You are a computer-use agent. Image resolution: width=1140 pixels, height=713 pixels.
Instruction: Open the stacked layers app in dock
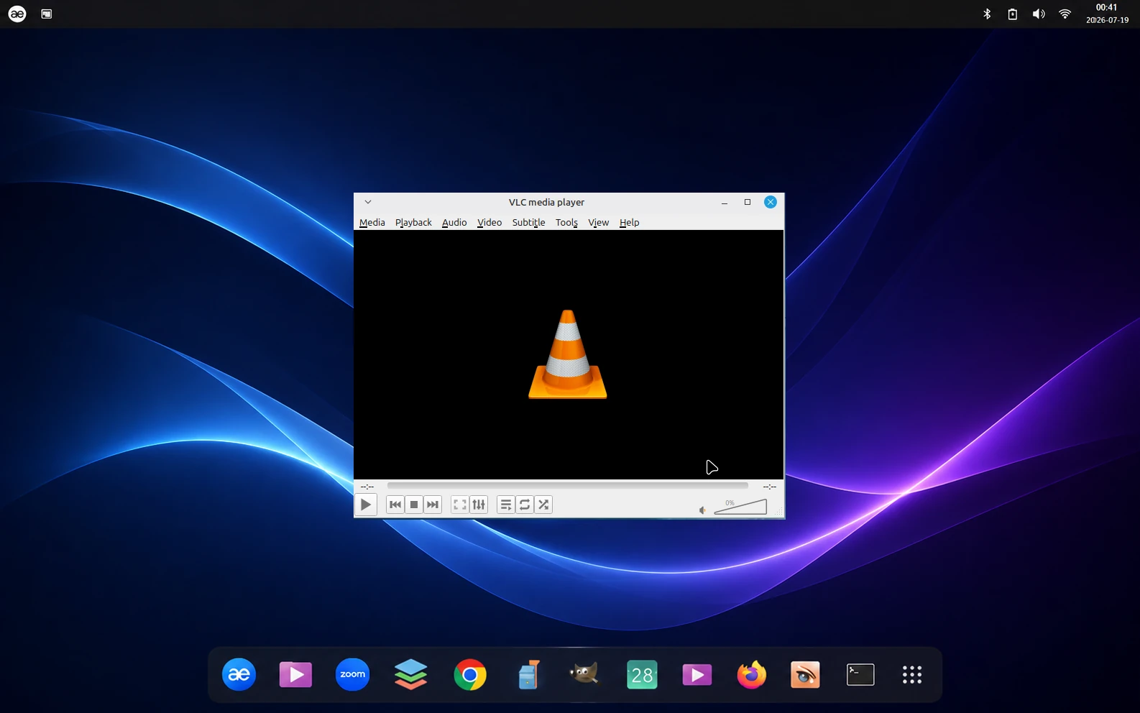click(x=411, y=675)
